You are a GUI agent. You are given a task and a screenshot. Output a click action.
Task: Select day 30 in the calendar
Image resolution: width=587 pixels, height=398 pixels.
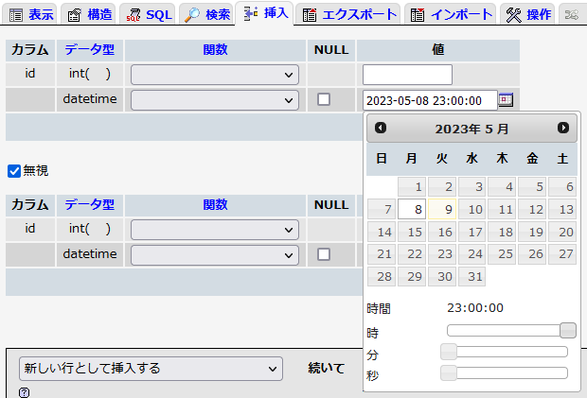coord(442,277)
